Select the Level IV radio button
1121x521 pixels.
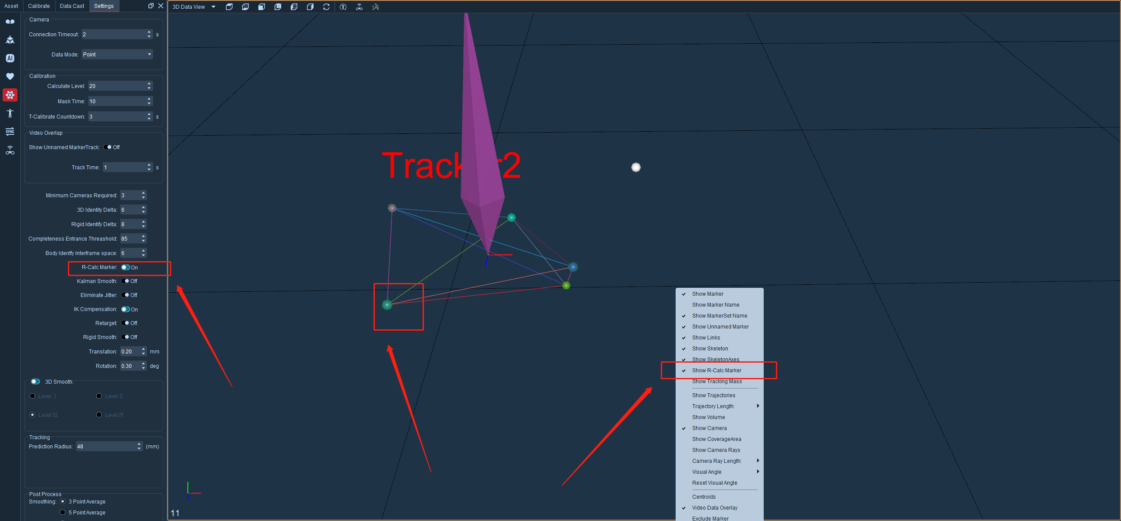(x=99, y=415)
